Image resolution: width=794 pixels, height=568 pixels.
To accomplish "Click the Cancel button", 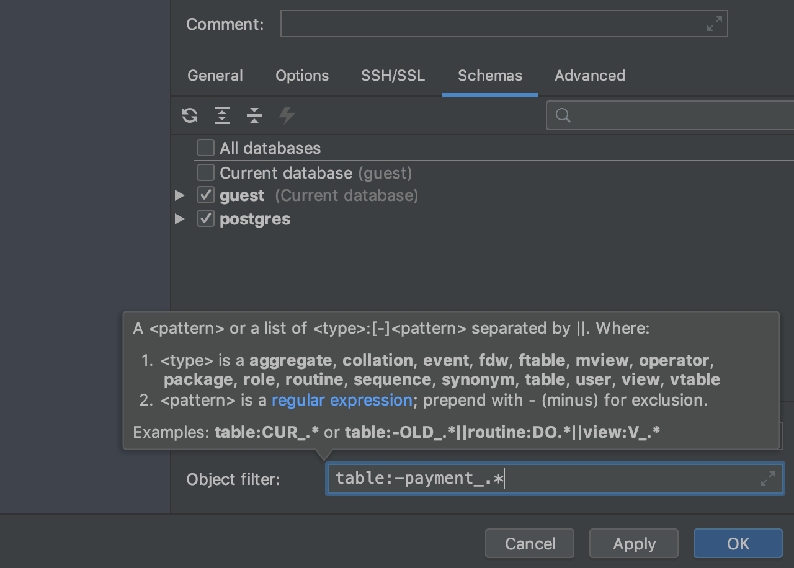I will [530, 543].
